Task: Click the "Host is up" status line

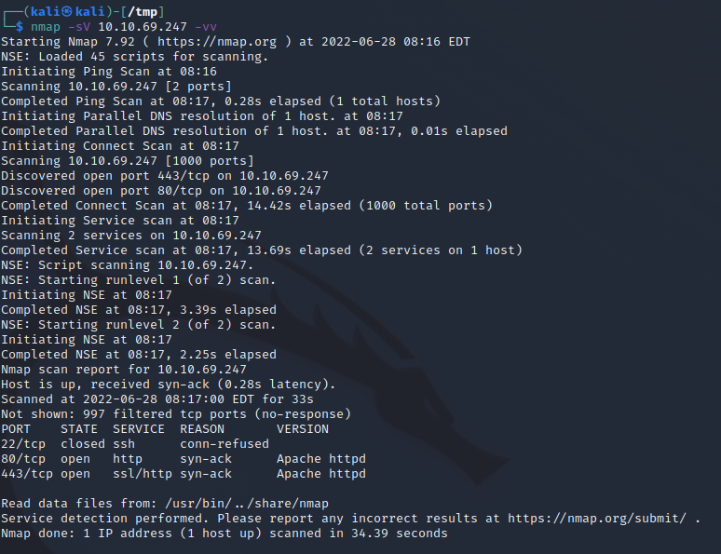Action: [x=169, y=385]
